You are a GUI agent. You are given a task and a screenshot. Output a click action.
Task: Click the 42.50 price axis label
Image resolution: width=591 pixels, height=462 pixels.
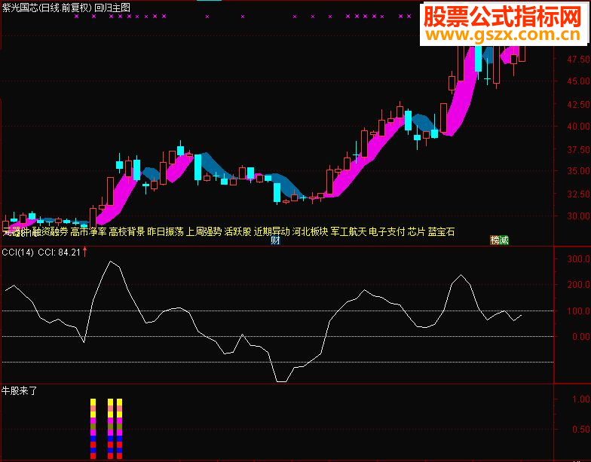click(x=579, y=104)
